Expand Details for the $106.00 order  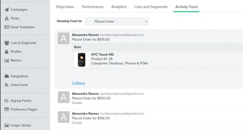[x=77, y=123]
